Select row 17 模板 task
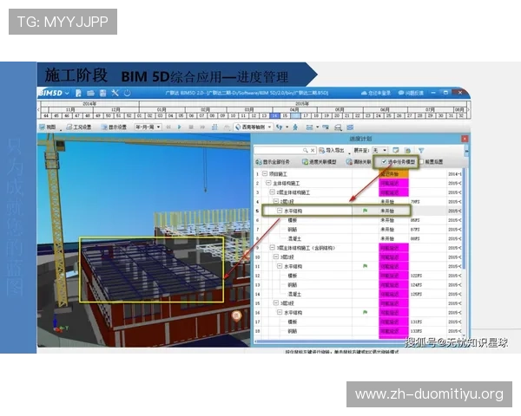 [293, 322]
